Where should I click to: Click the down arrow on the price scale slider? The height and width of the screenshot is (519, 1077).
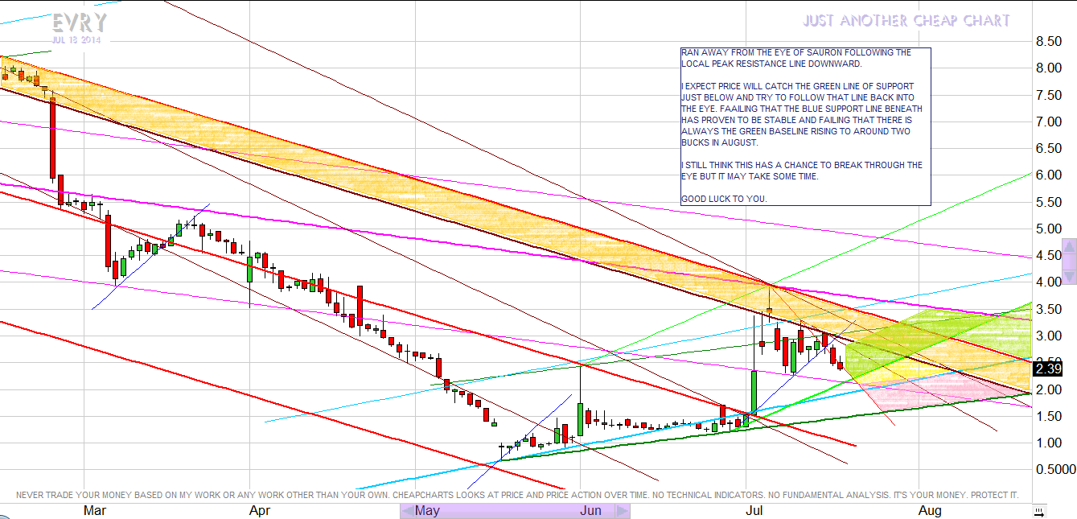(x=1069, y=278)
